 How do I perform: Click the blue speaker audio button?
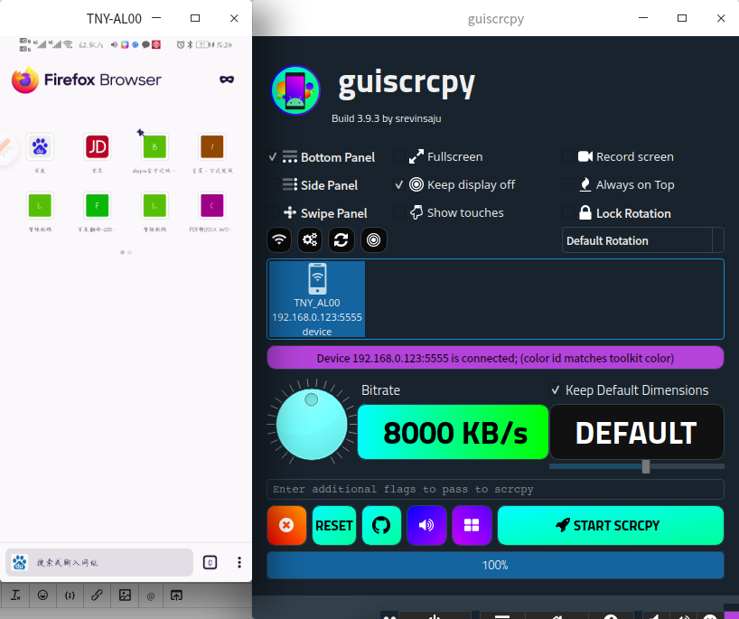(426, 525)
